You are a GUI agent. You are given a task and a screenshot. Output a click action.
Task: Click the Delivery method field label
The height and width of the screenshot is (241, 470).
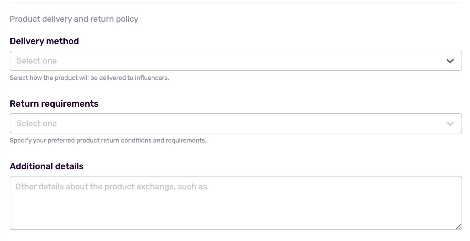[44, 41]
